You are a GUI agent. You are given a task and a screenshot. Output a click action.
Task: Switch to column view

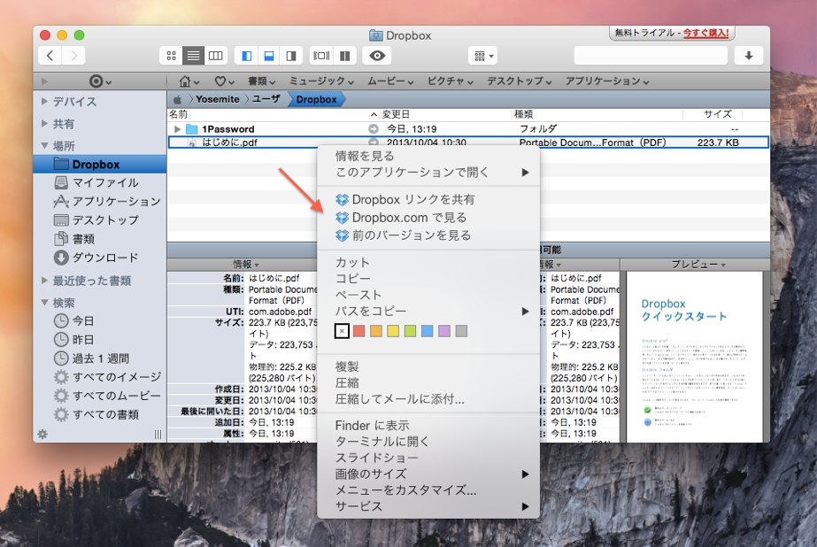(x=216, y=56)
